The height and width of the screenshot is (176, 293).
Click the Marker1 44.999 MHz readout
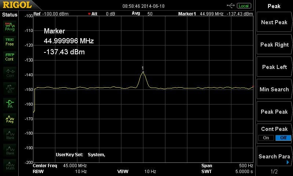201,14
